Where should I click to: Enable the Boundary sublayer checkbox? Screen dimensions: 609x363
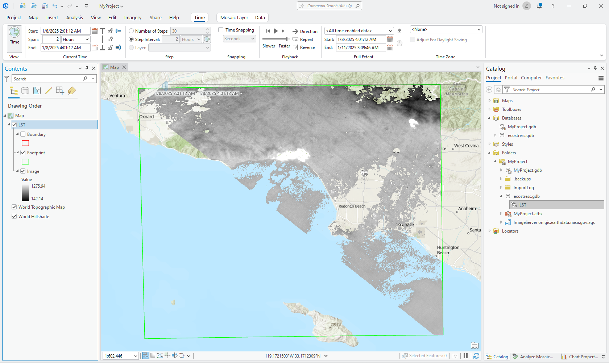pyautogui.click(x=23, y=134)
